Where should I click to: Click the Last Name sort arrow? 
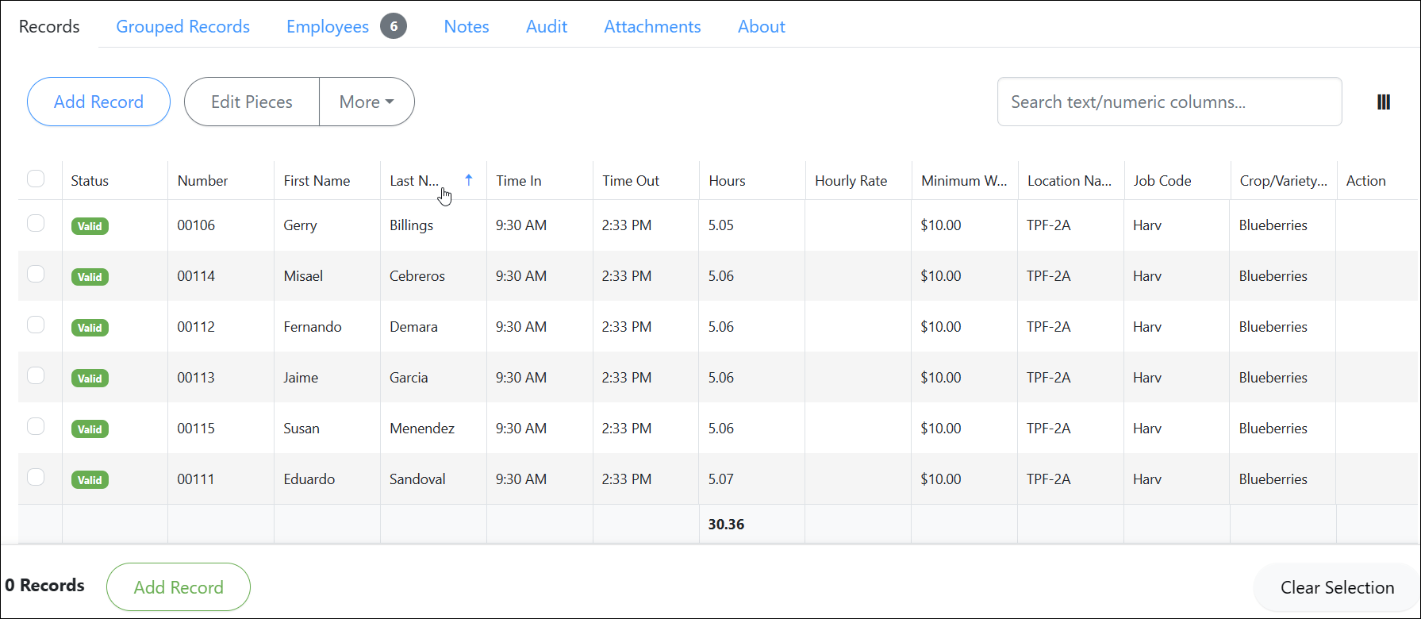click(469, 180)
